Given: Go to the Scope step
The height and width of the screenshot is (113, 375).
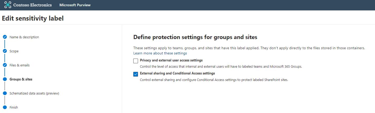Looking at the screenshot, I should coord(14,51).
